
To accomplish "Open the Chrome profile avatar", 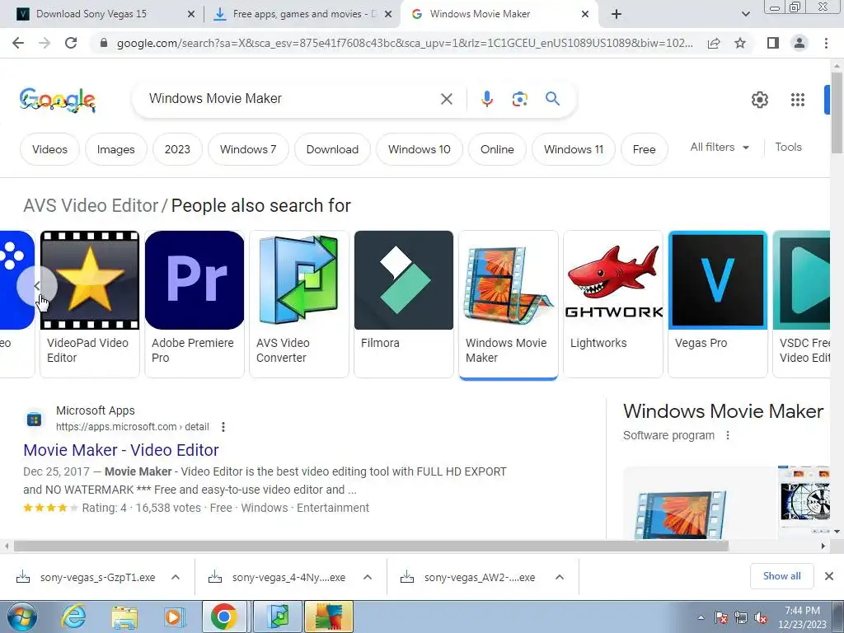I will click(x=799, y=43).
